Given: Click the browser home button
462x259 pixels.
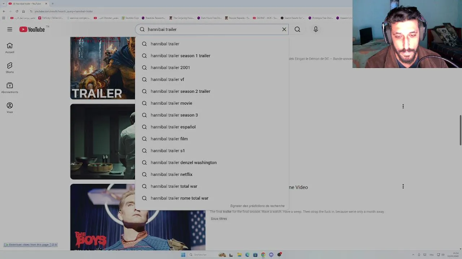Looking at the screenshot, I should click(23, 11).
